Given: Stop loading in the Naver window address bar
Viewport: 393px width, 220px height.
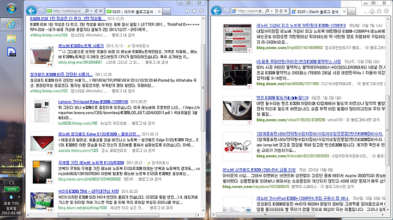Looking at the screenshot, I should pyautogui.click(x=100, y=11).
